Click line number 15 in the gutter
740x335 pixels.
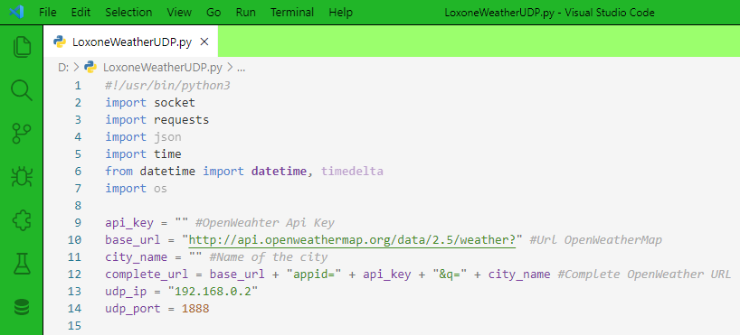74,326
